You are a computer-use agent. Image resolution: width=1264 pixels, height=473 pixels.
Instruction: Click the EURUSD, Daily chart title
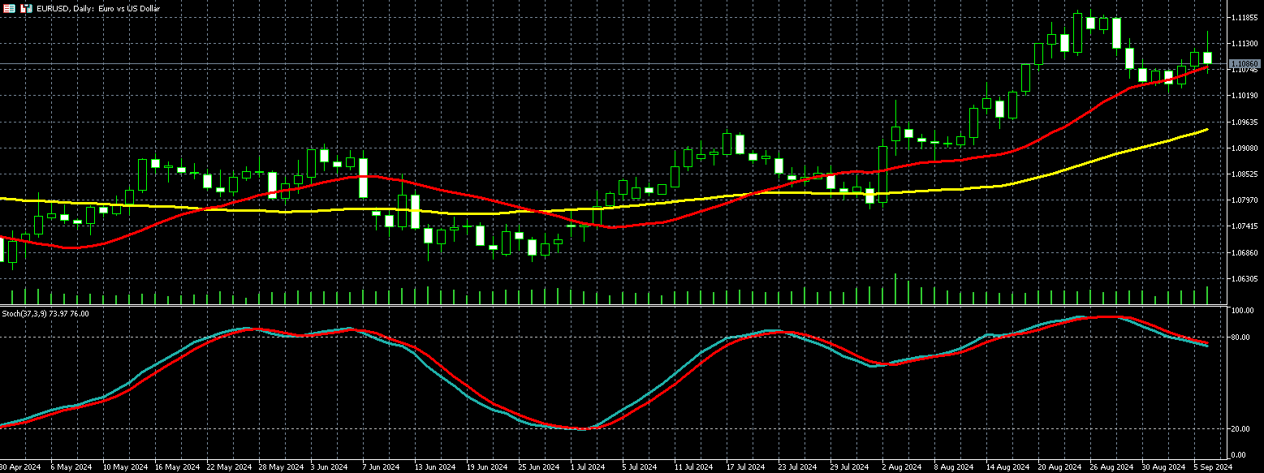[97, 8]
